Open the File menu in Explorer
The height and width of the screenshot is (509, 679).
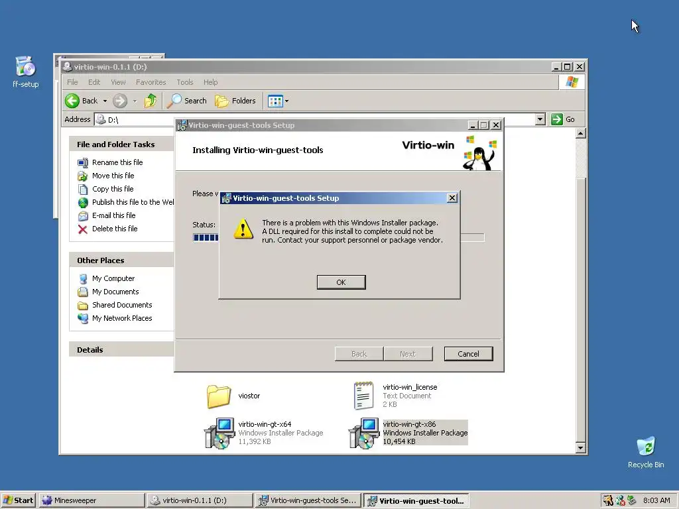coord(72,82)
